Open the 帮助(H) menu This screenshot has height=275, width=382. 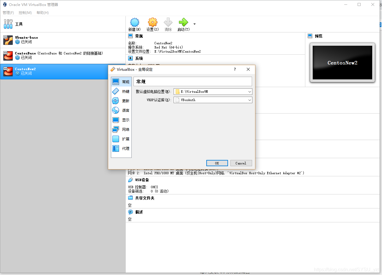(x=43, y=13)
